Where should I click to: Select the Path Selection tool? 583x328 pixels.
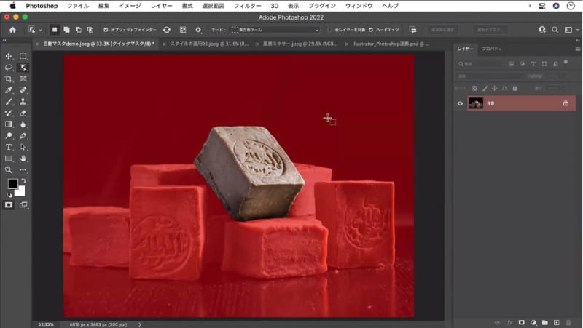click(23, 148)
